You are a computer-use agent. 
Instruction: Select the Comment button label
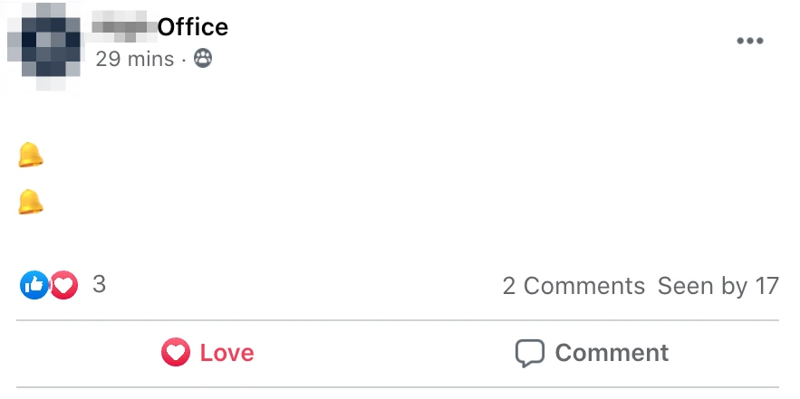tap(612, 353)
